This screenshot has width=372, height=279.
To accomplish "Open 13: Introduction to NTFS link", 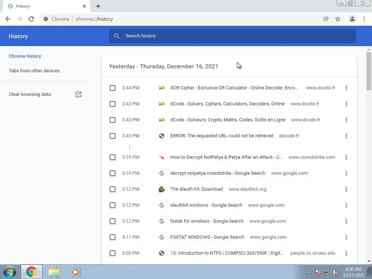I will [227, 253].
